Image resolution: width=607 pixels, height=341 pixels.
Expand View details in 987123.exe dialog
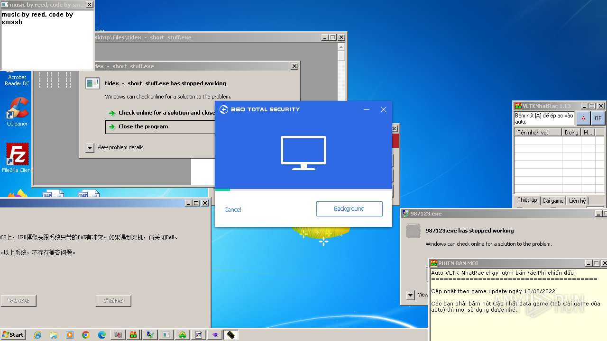411,295
